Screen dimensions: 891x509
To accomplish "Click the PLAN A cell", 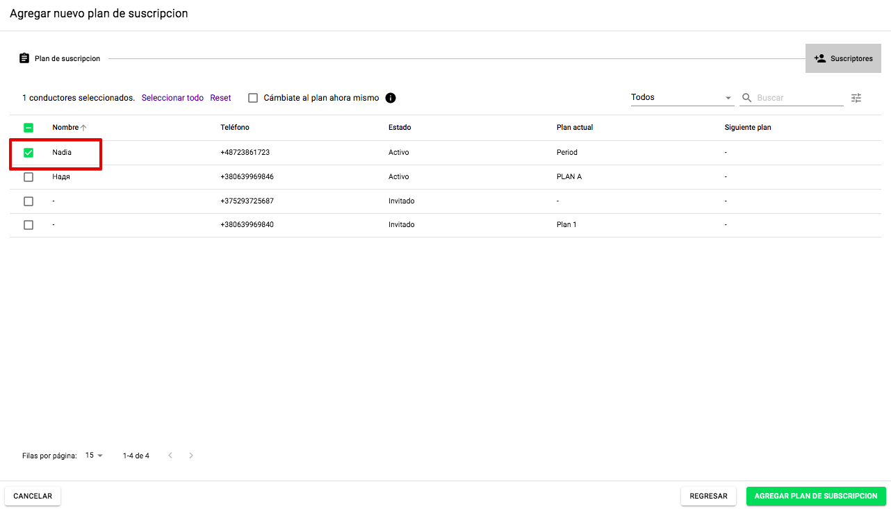I will 569,176.
